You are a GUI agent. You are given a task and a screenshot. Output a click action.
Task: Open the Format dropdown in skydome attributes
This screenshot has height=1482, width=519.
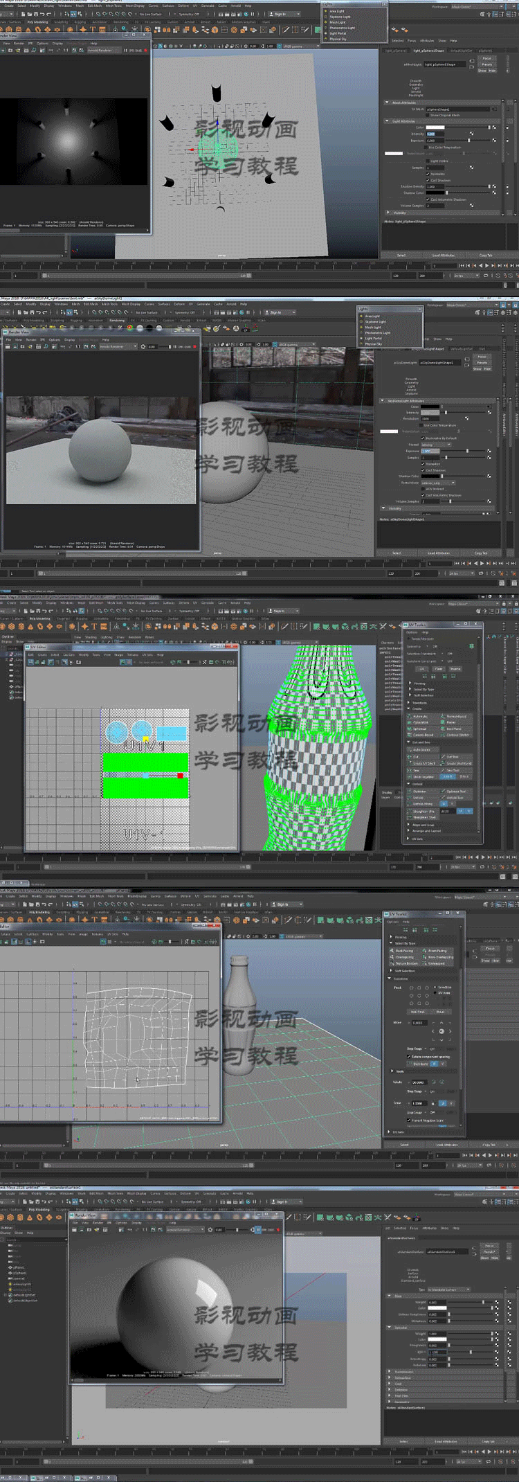[436, 445]
